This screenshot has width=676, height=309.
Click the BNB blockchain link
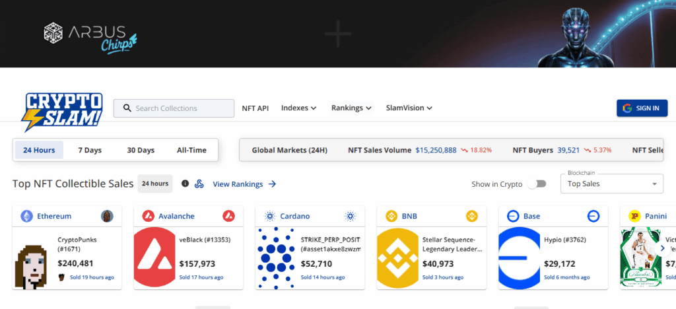(409, 216)
